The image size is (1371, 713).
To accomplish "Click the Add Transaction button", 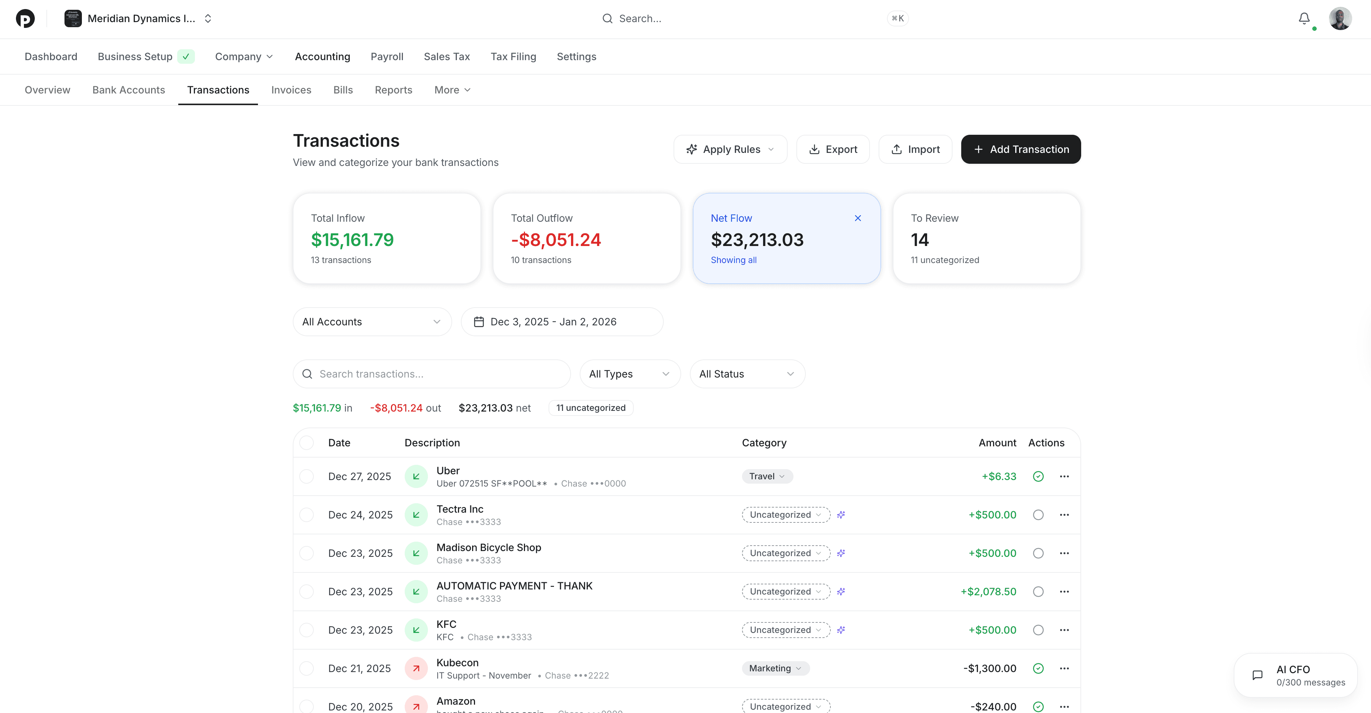I will click(x=1020, y=149).
